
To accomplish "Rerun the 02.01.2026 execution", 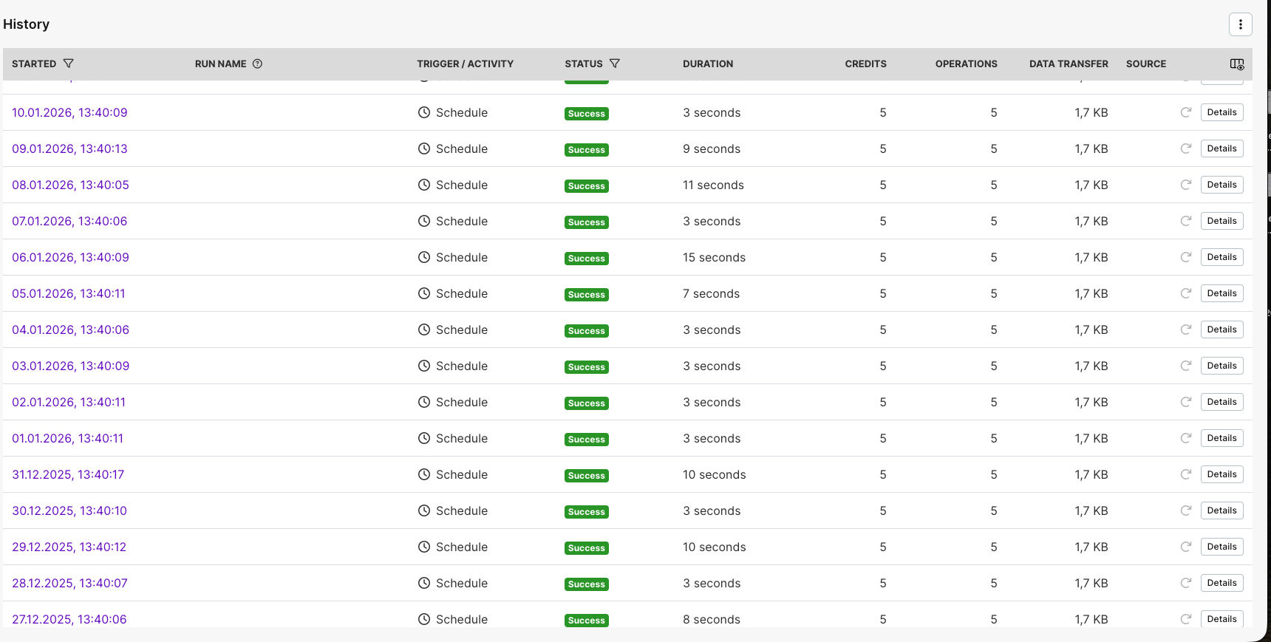I will coord(1186,402).
